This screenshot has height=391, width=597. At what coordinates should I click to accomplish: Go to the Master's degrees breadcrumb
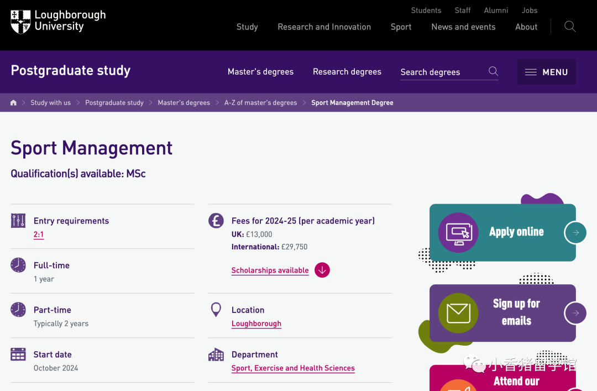[x=184, y=102]
